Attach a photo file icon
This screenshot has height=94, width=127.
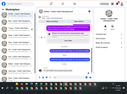point(43,77)
